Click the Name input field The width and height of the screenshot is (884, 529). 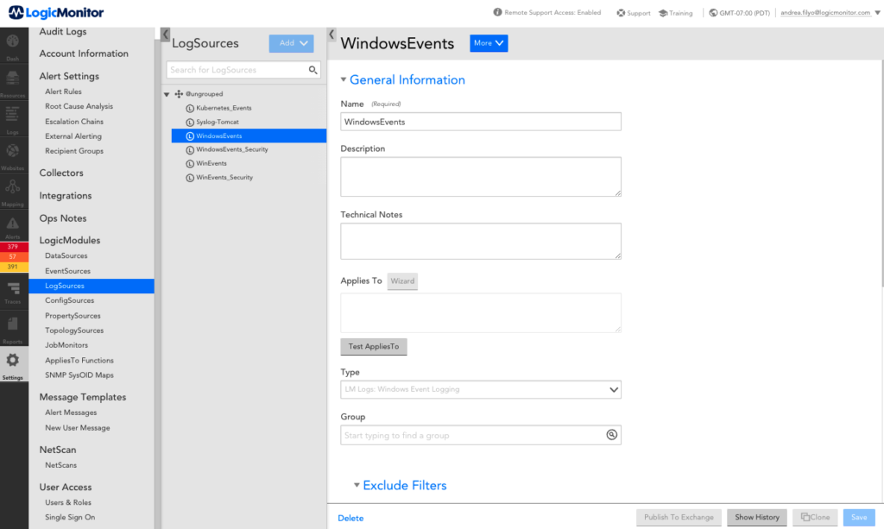click(x=481, y=122)
